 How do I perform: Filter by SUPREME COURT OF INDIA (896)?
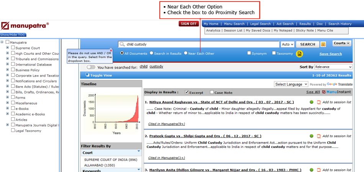111,160
